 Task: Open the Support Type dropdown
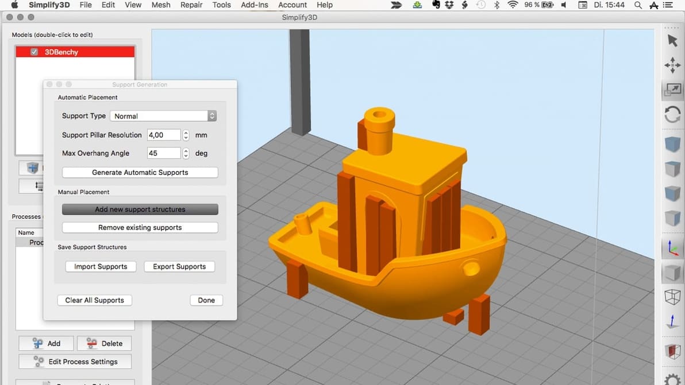(163, 115)
